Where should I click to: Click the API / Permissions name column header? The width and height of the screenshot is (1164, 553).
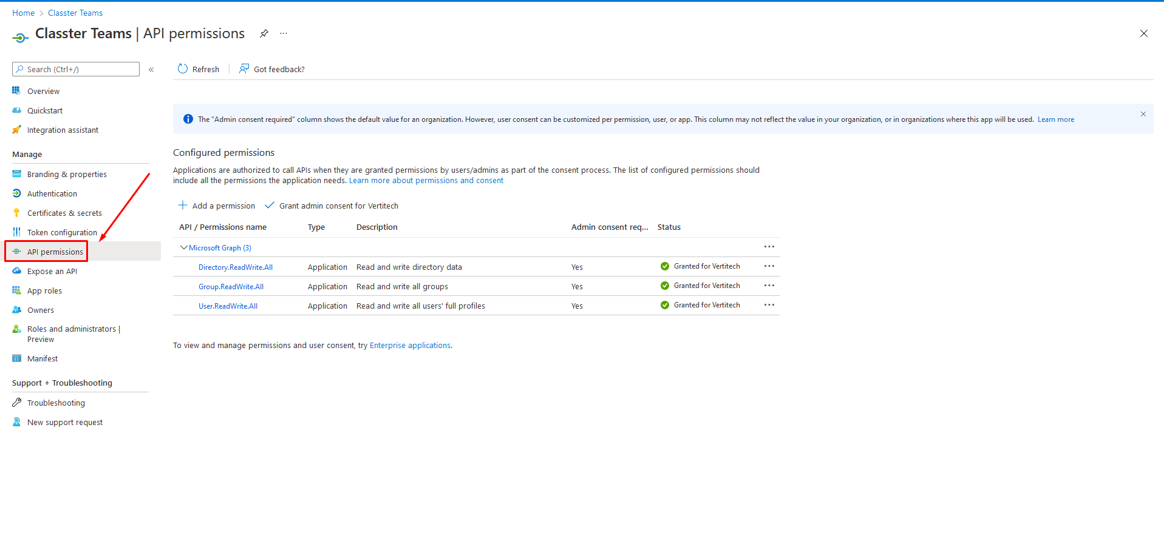coord(223,227)
